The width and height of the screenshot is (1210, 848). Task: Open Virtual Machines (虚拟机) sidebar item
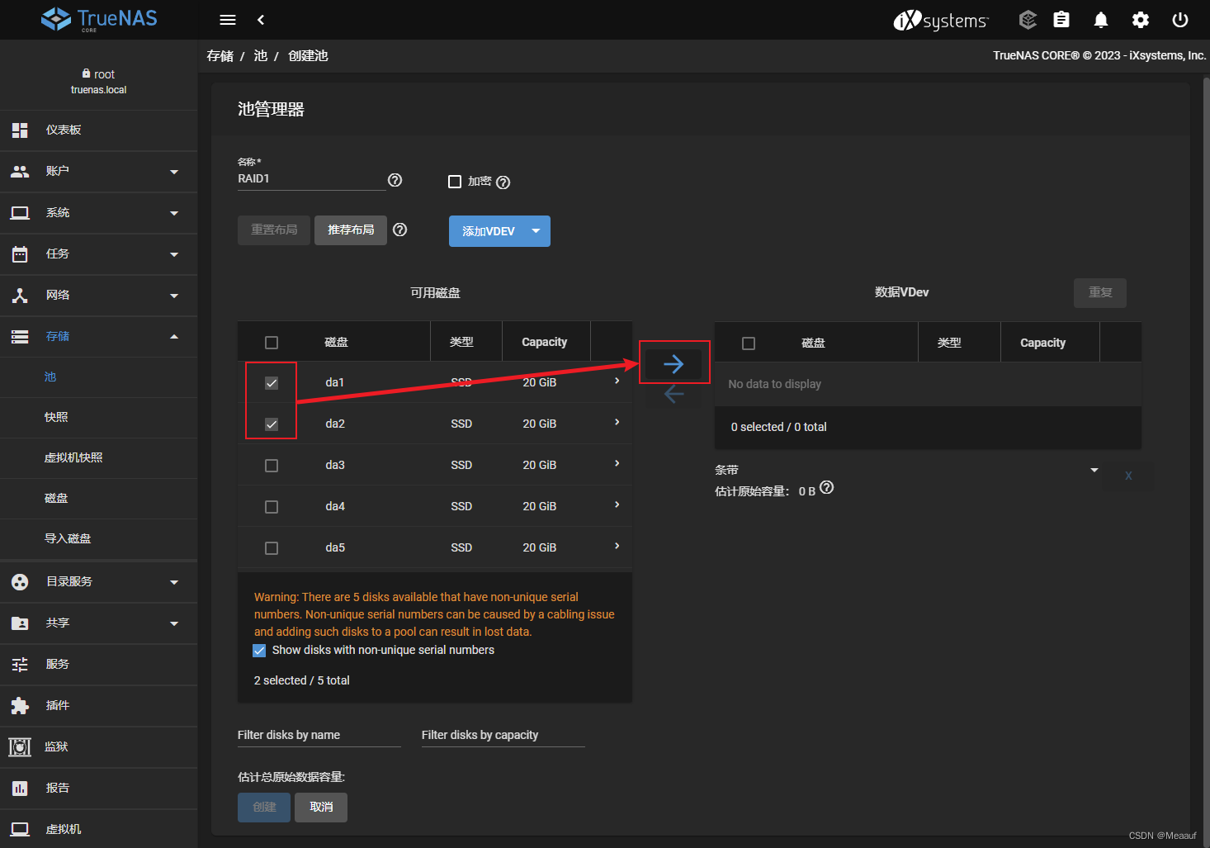(x=99, y=829)
